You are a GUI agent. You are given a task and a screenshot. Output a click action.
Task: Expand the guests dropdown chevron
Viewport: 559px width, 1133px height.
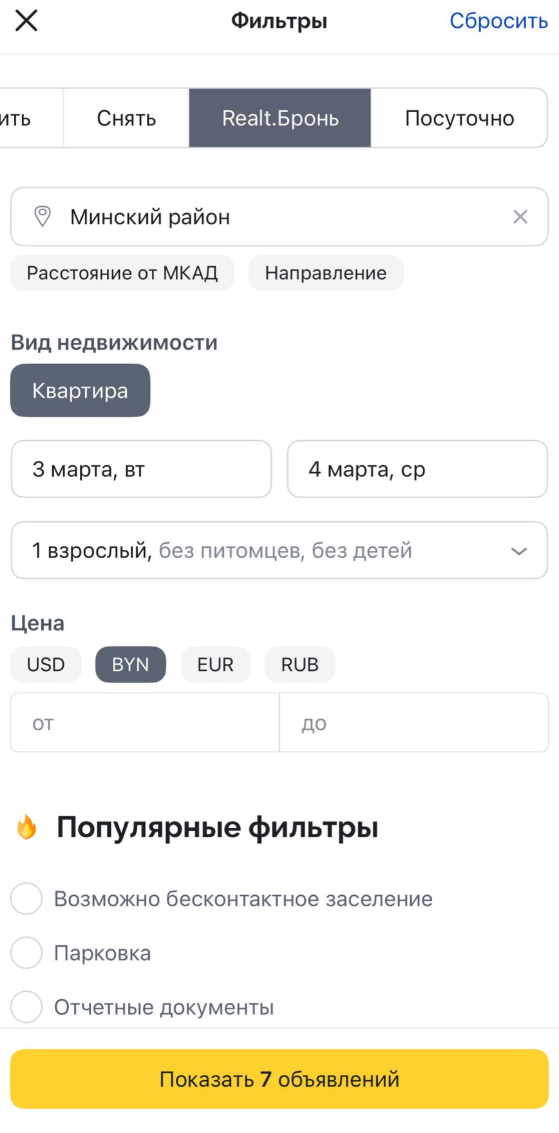(518, 551)
